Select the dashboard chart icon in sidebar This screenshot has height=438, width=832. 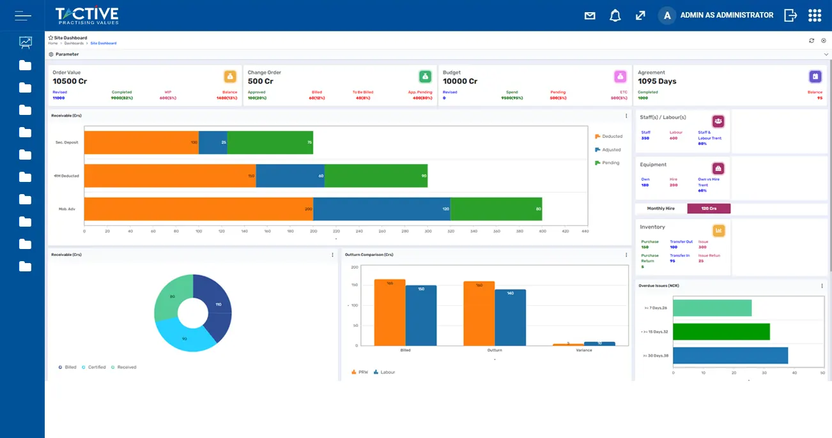click(x=25, y=42)
